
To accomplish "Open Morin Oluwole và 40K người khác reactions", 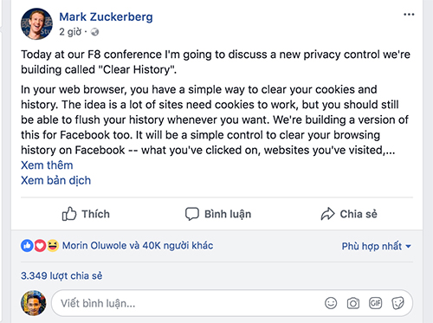I will point(138,246).
